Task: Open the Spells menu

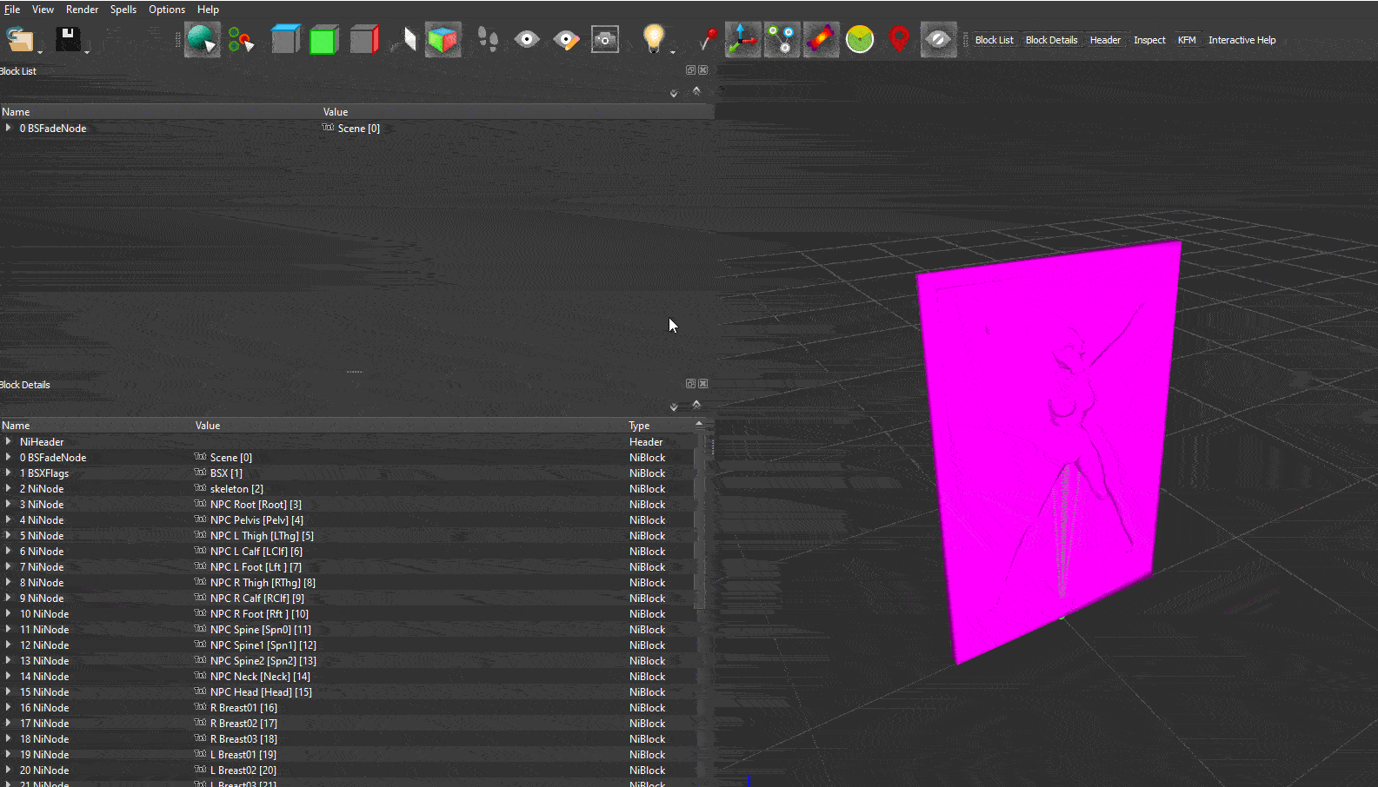Action: tap(123, 10)
